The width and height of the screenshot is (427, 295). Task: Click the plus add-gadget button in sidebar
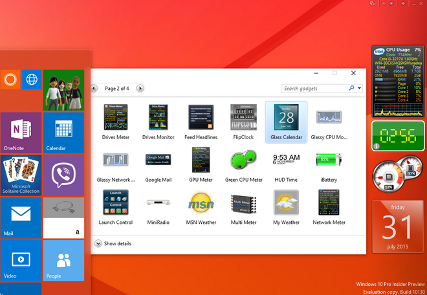click(403, 3)
